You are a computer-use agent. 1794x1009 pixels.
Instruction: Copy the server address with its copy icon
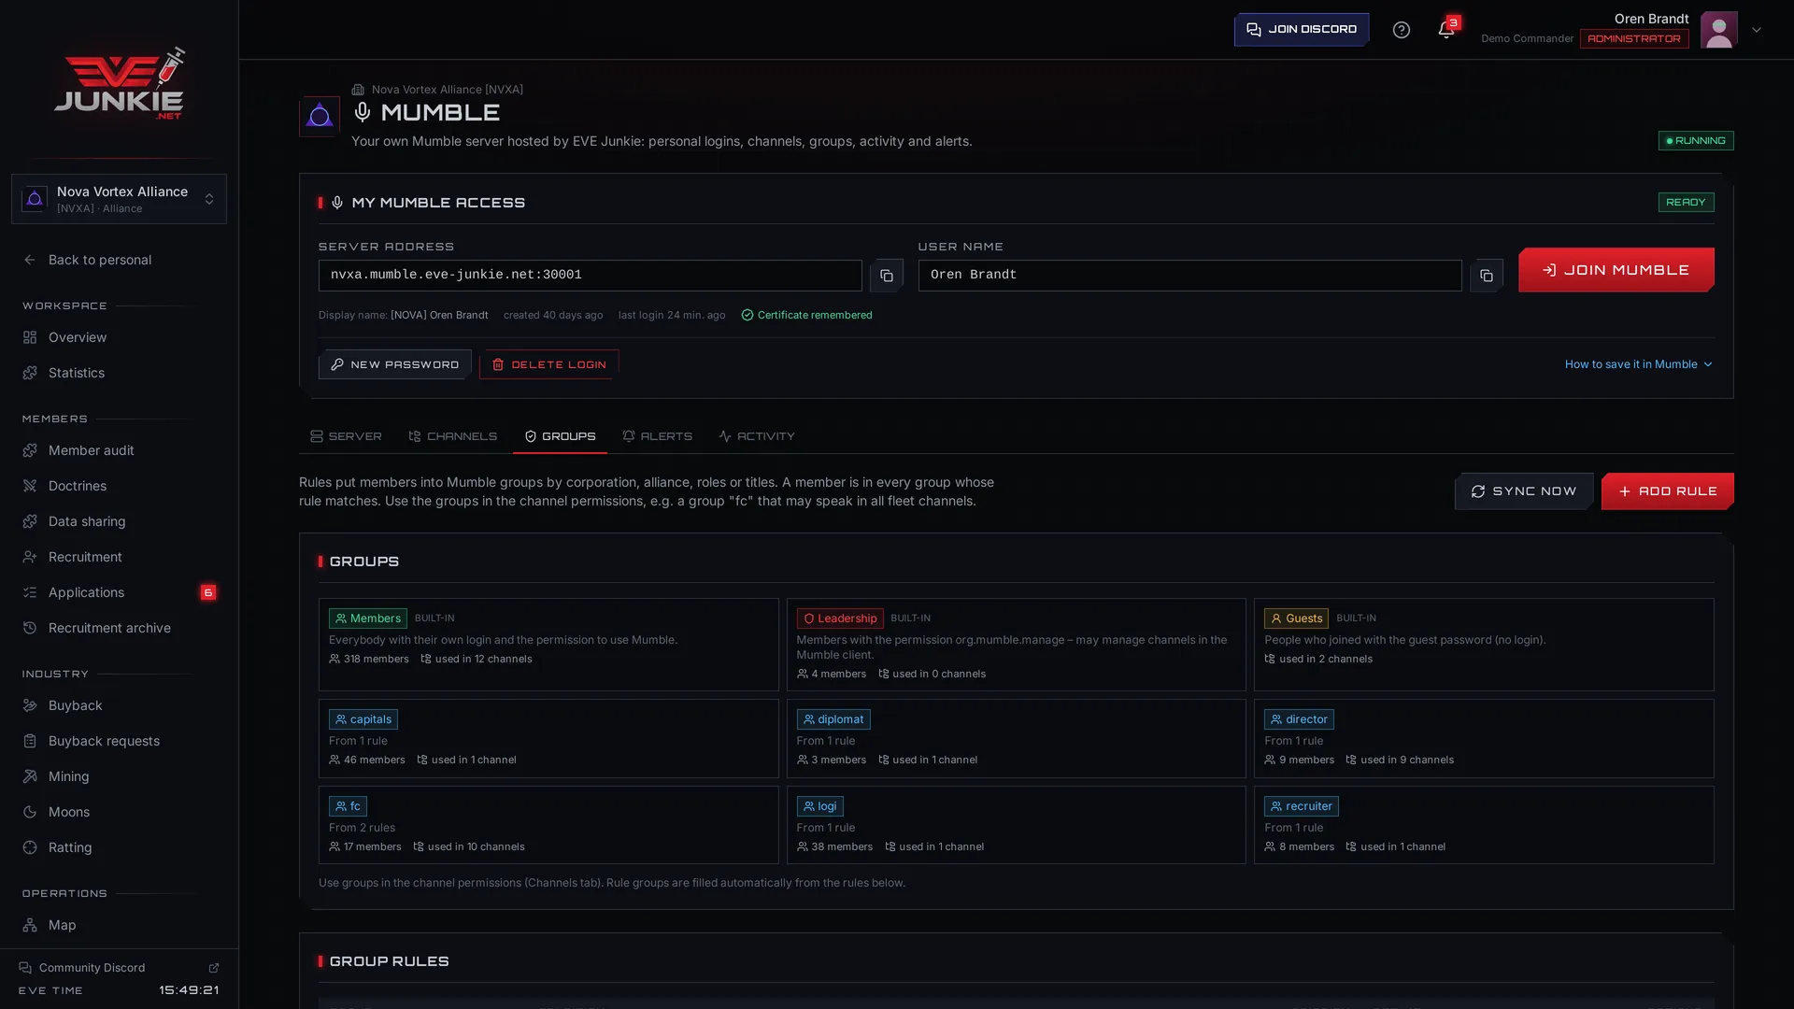pyautogui.click(x=886, y=276)
